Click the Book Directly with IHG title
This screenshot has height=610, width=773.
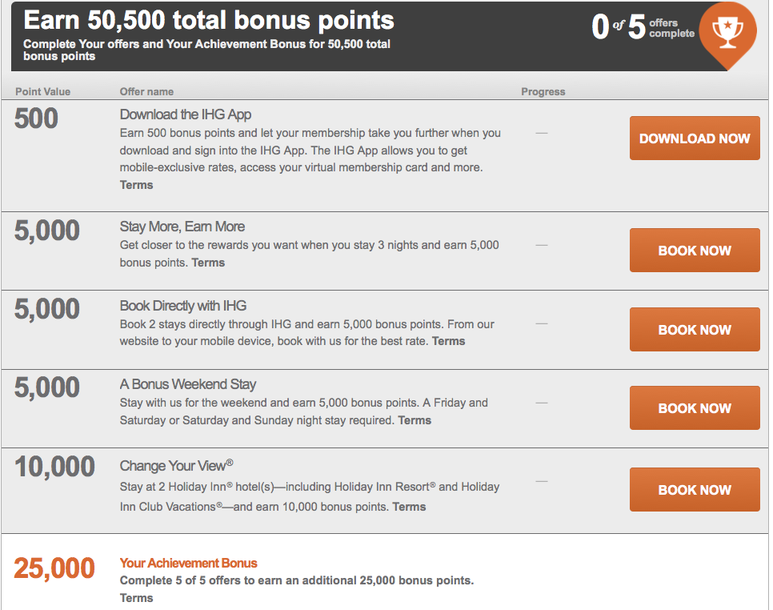pyautogui.click(x=183, y=305)
